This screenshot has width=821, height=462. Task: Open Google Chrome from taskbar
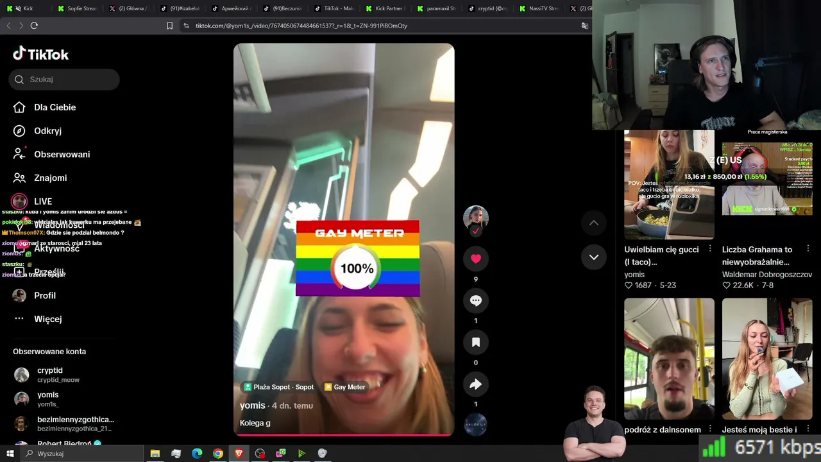coord(218,454)
